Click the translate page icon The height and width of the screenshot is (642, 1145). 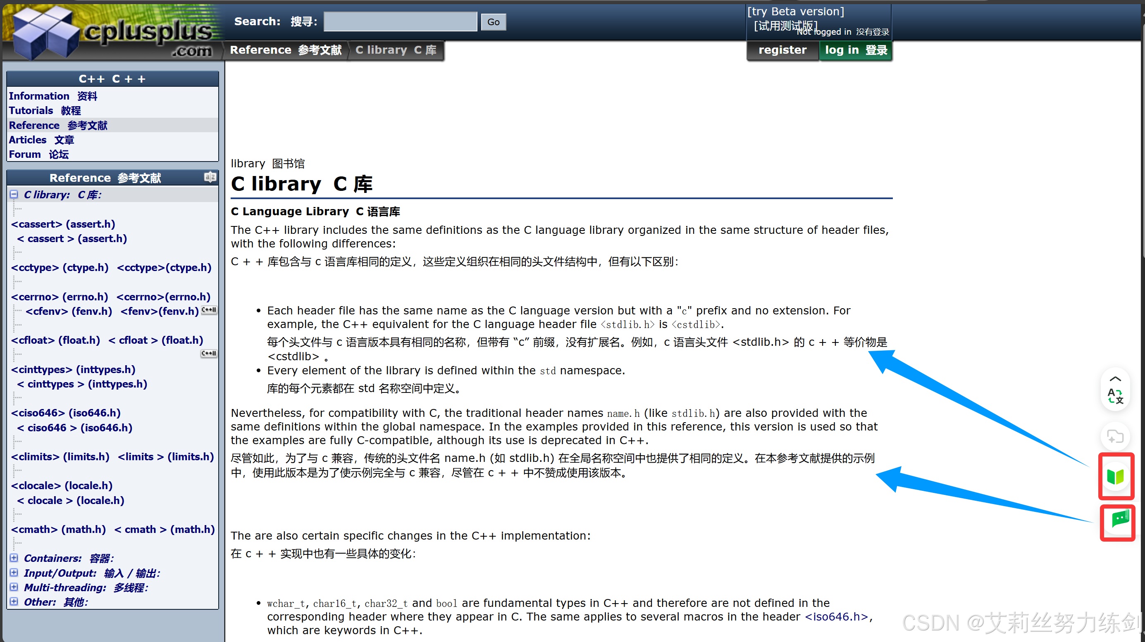1115,395
